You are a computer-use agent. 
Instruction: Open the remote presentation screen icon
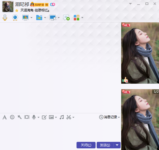(25, 17)
